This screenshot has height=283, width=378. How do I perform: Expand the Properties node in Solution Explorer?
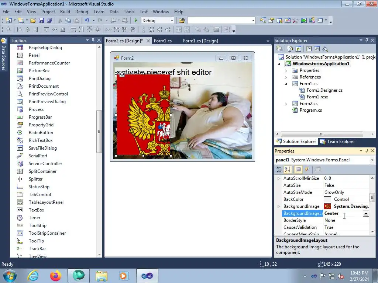286,71
